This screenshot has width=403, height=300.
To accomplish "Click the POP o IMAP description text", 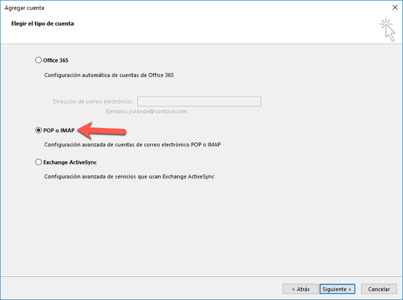I will [132, 145].
